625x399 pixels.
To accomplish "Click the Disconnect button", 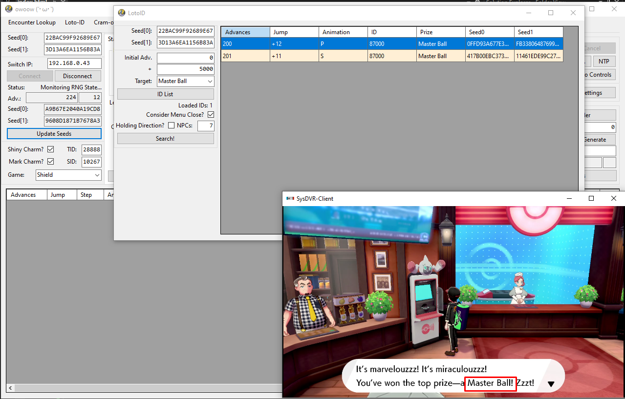I will tap(78, 76).
